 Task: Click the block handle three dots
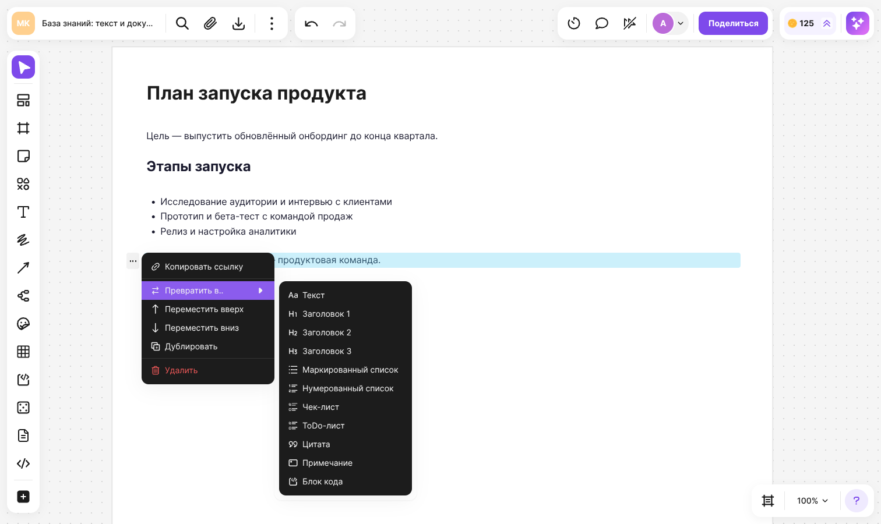[133, 261]
